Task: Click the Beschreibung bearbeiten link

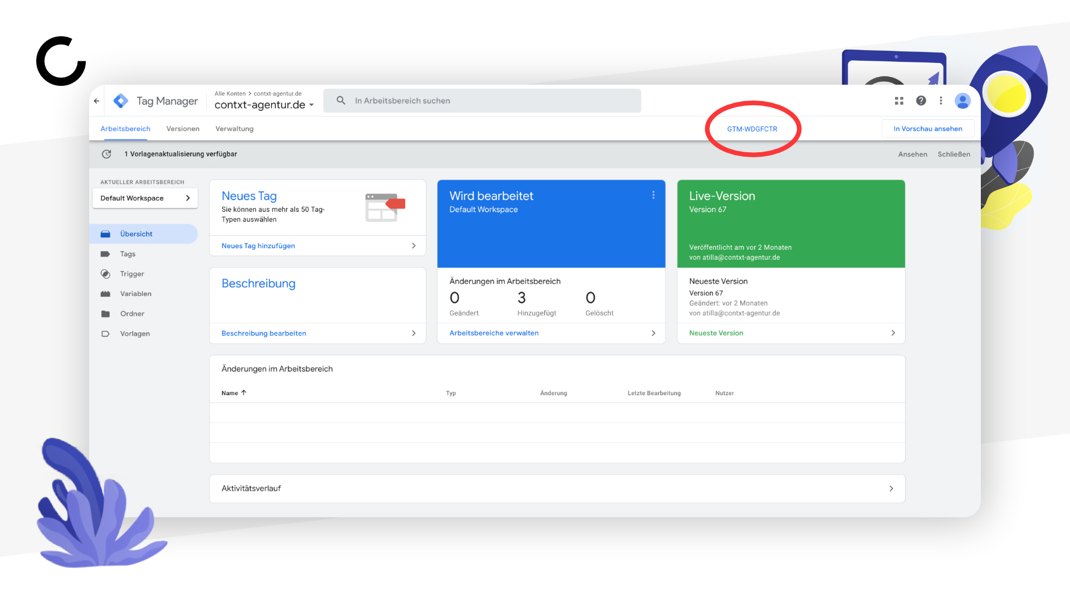Action: (264, 333)
